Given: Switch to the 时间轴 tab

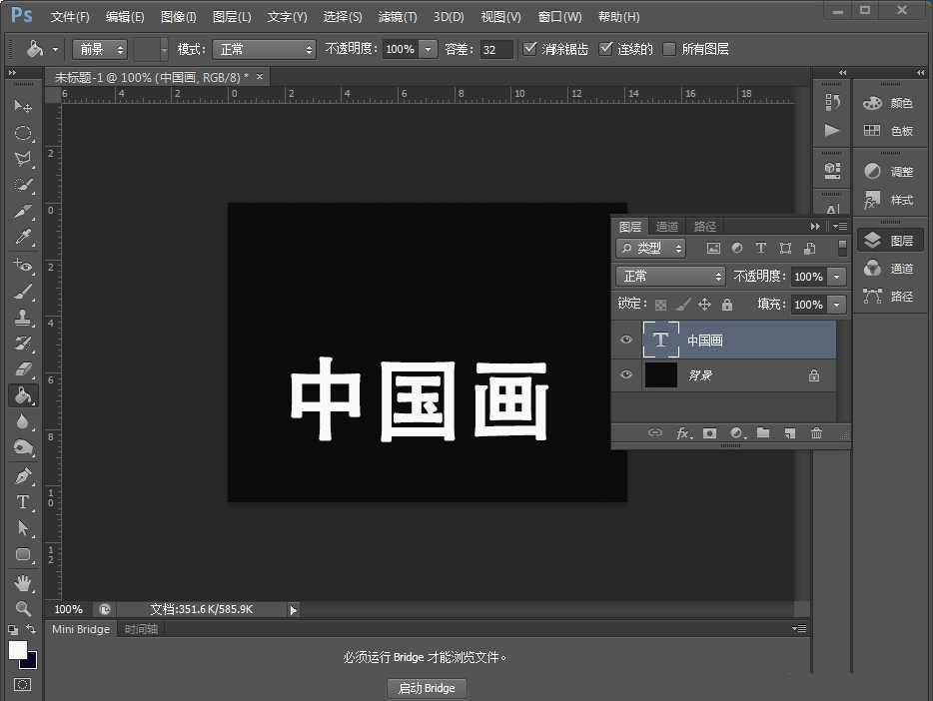Looking at the screenshot, I should (140, 629).
